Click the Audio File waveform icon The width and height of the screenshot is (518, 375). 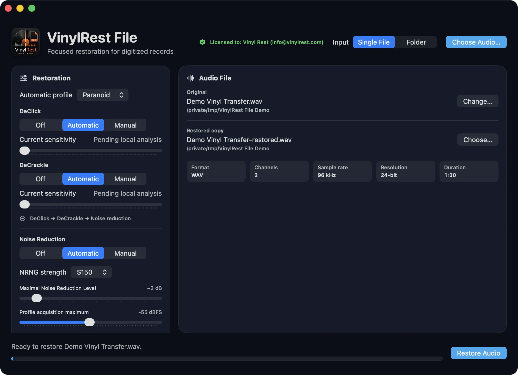pos(191,78)
